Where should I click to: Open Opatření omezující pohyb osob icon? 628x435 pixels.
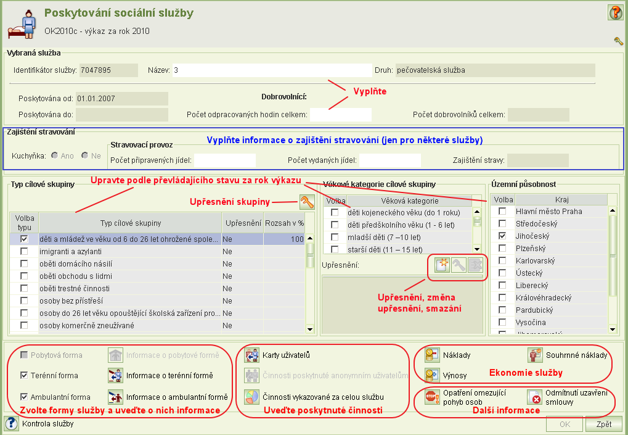click(x=432, y=397)
